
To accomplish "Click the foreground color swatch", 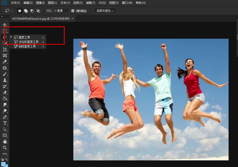I will [x=3, y=164].
